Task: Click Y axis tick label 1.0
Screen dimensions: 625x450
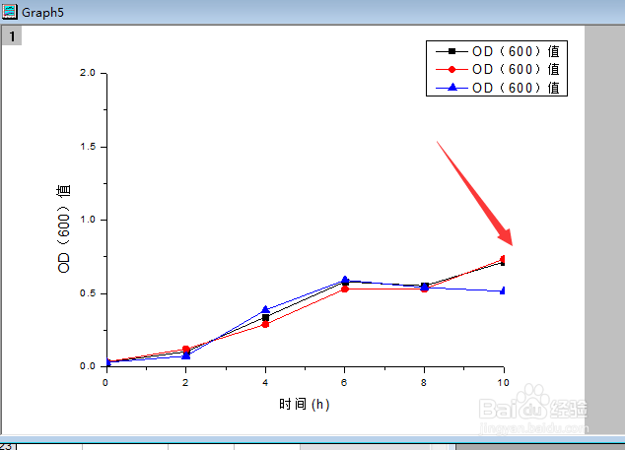Action: (x=88, y=220)
